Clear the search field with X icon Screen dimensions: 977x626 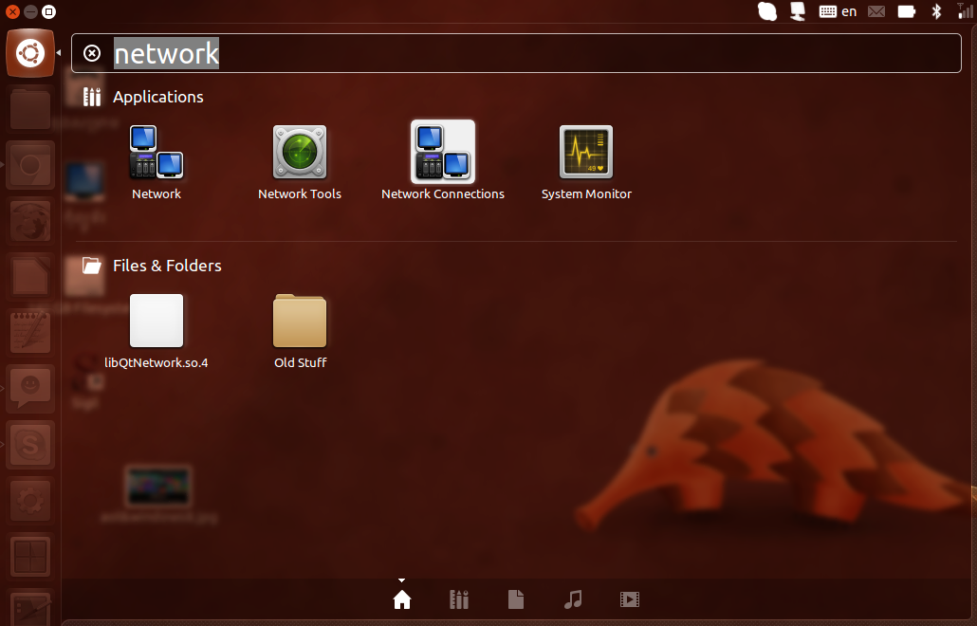point(92,53)
